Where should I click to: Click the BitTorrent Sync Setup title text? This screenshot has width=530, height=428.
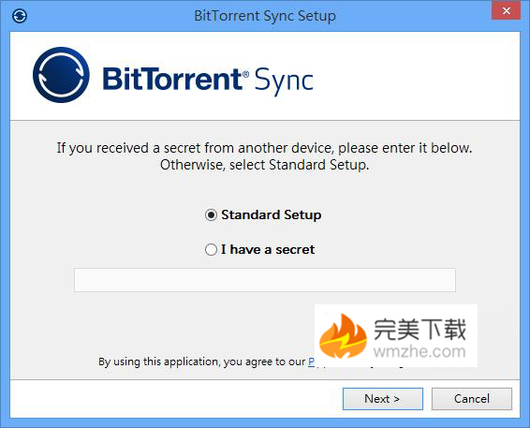click(x=265, y=16)
